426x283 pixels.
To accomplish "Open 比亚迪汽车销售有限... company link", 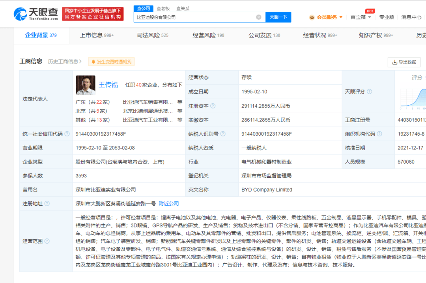I will tap(148, 102).
